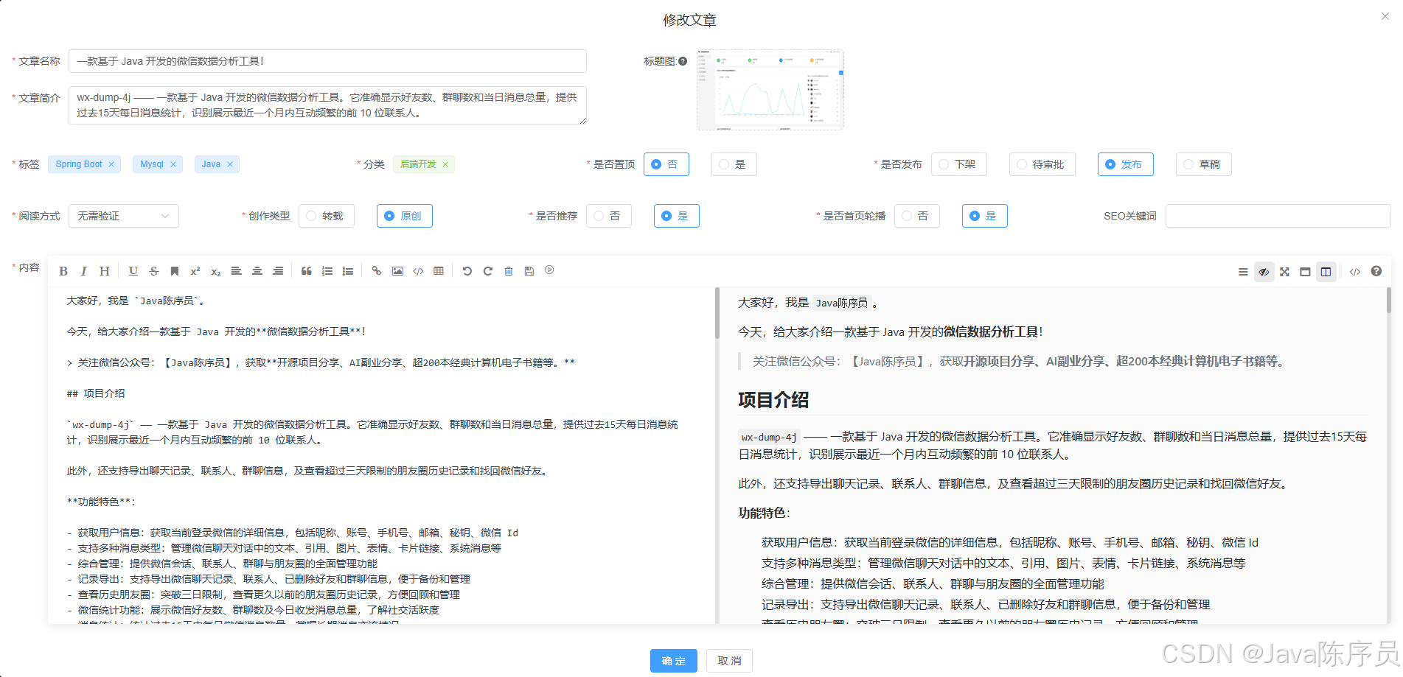The image size is (1403, 677).
Task: Select '是' for 是否置顶
Action: pyautogui.click(x=734, y=164)
